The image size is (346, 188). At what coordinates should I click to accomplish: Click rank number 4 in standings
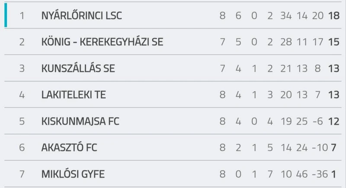(22, 95)
